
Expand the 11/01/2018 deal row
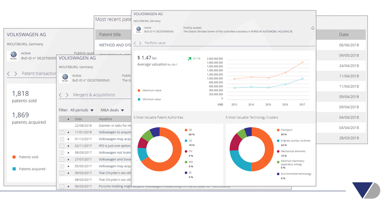tap(69, 132)
